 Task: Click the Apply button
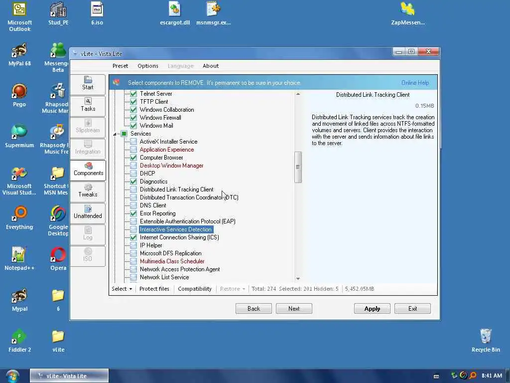point(372,308)
